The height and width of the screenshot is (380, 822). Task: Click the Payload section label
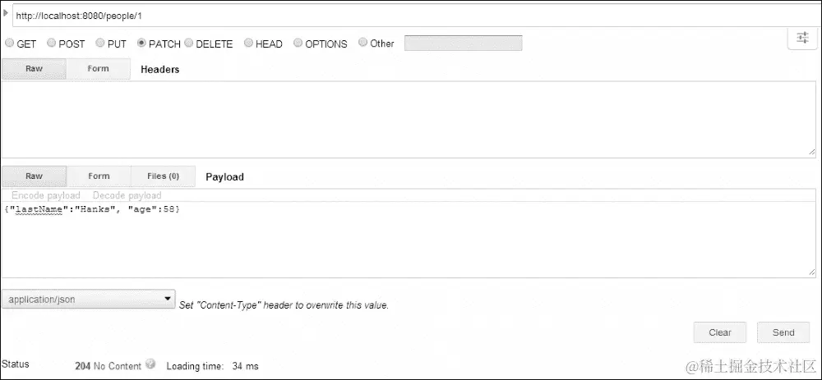[224, 177]
